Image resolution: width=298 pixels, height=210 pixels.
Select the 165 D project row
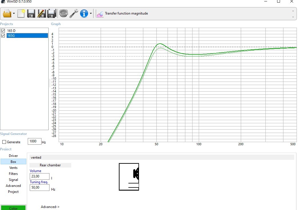(x=27, y=31)
